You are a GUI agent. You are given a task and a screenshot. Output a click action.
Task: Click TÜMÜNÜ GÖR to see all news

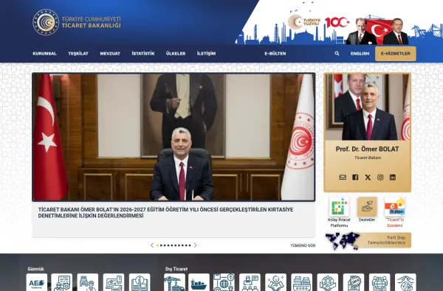303,245
